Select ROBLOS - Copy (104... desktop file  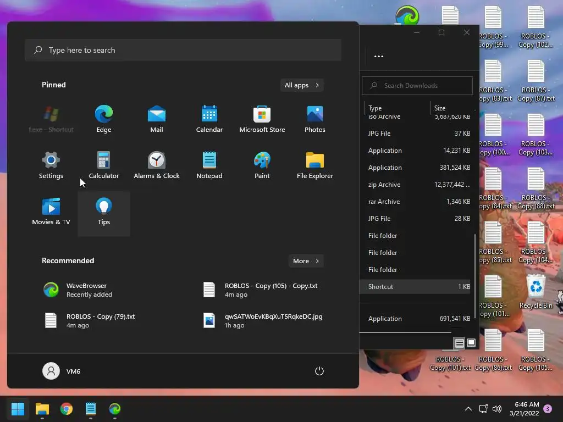(x=536, y=242)
